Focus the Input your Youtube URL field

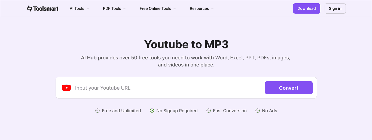click(166, 88)
